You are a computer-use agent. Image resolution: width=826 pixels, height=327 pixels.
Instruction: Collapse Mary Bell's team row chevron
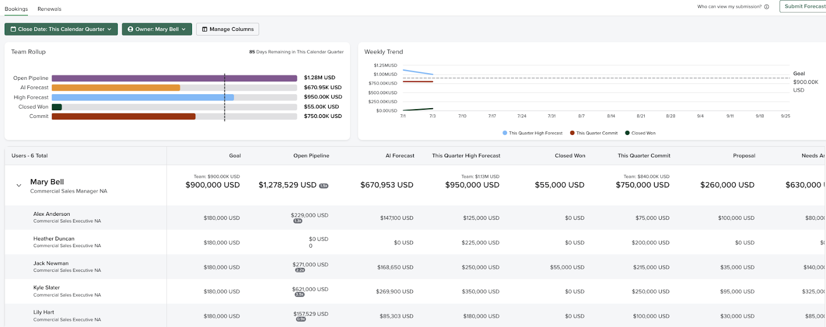pos(19,185)
